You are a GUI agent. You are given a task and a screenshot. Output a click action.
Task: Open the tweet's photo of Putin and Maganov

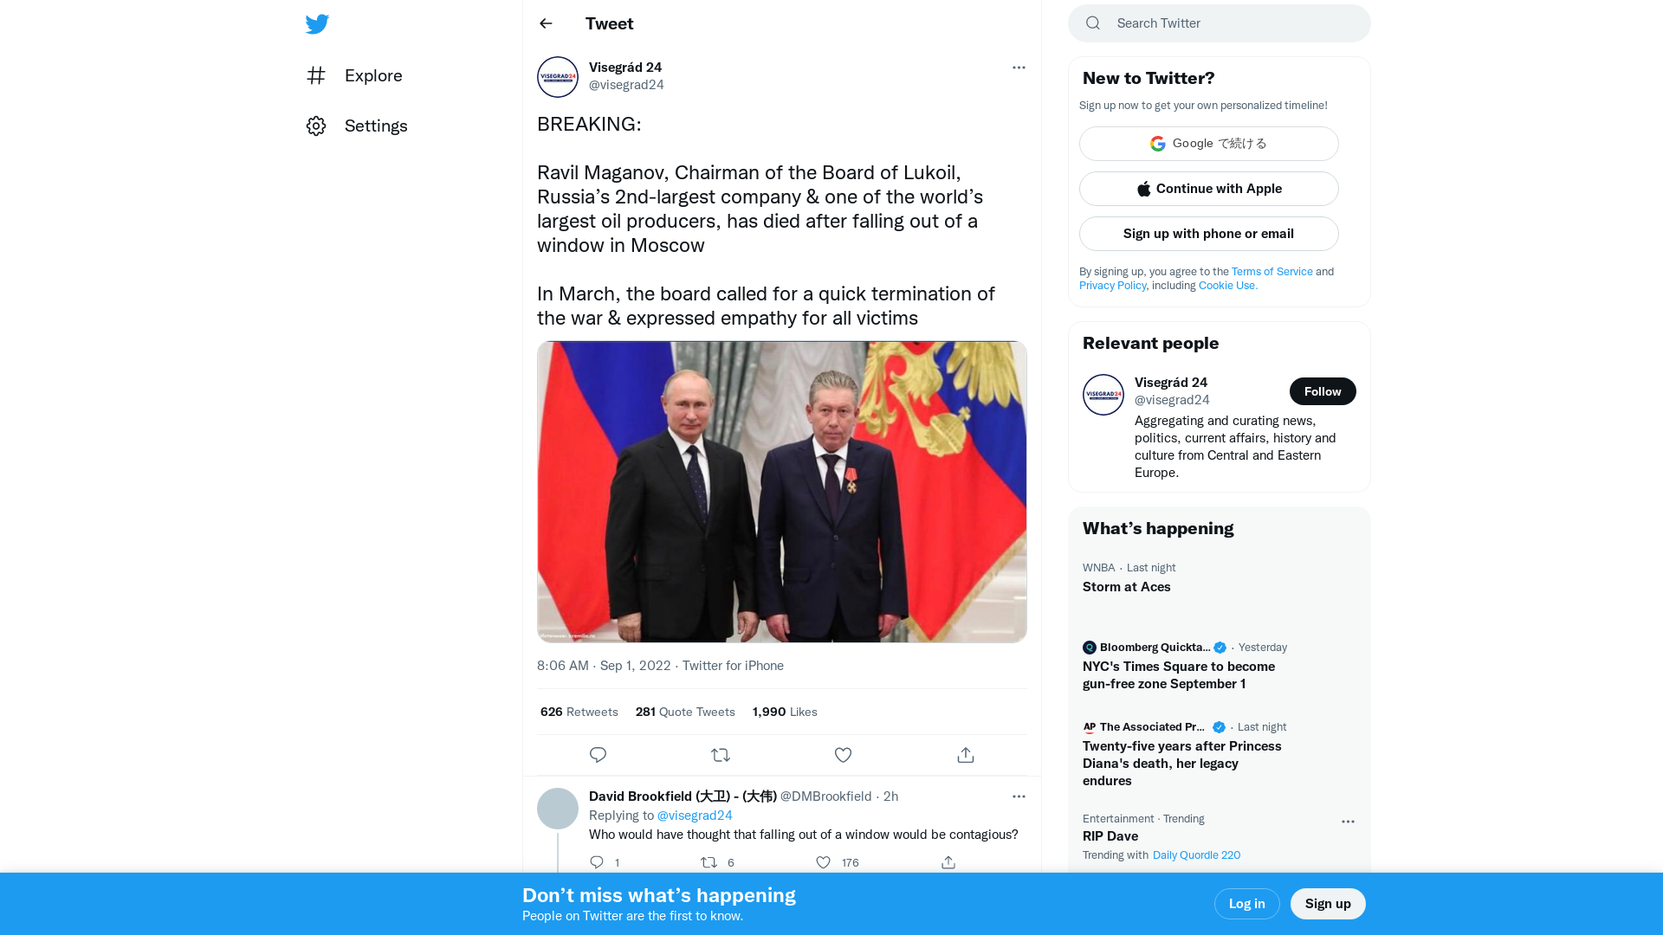(x=781, y=490)
